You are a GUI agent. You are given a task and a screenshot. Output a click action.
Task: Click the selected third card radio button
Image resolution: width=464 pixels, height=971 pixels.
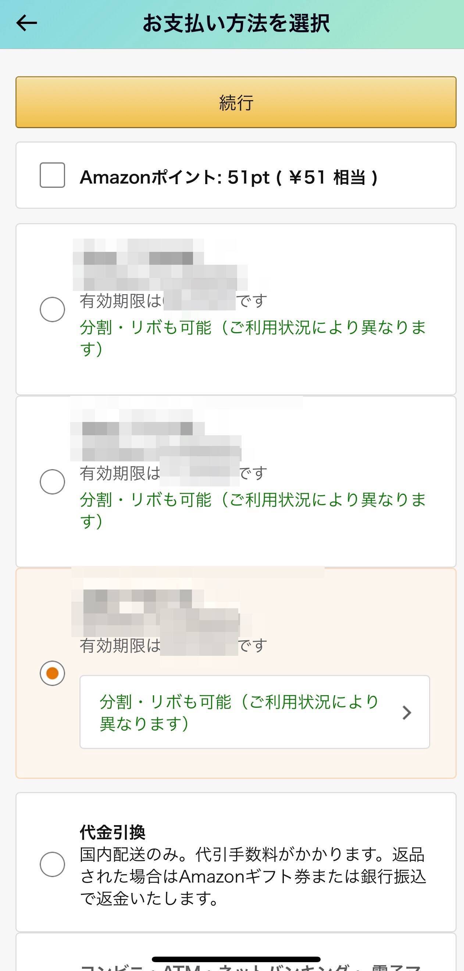[x=52, y=673]
